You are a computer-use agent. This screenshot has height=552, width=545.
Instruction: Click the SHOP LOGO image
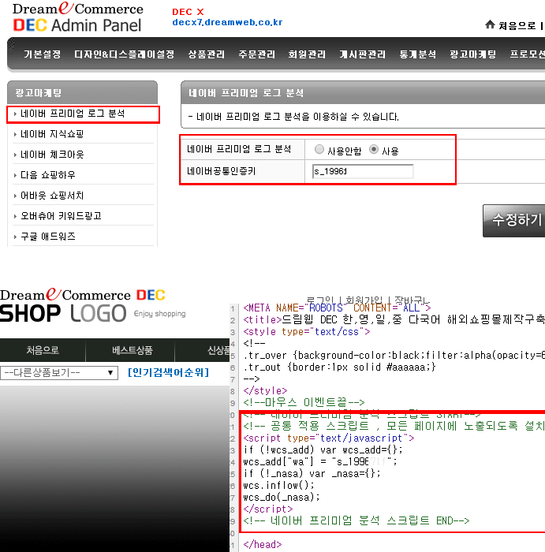[63, 313]
